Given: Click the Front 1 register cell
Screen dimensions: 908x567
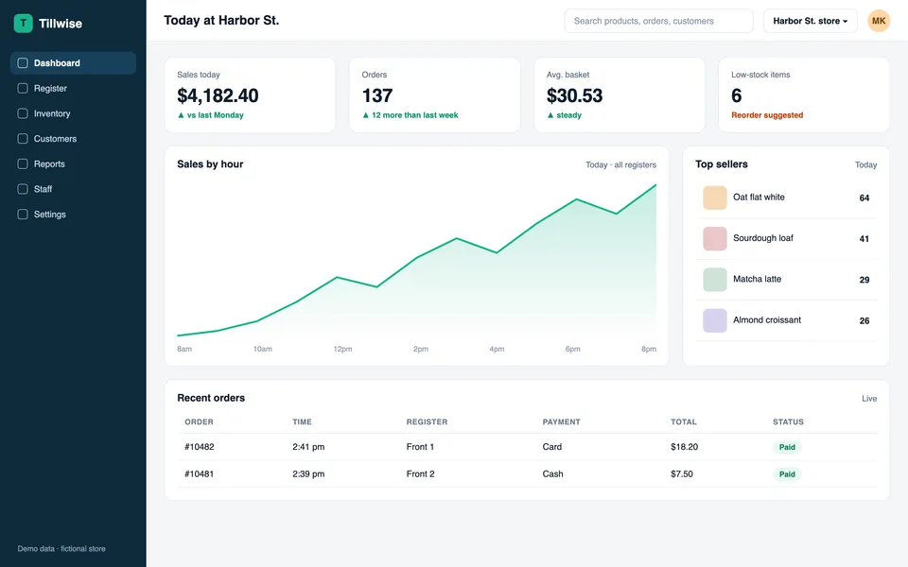Looking at the screenshot, I should click(420, 447).
